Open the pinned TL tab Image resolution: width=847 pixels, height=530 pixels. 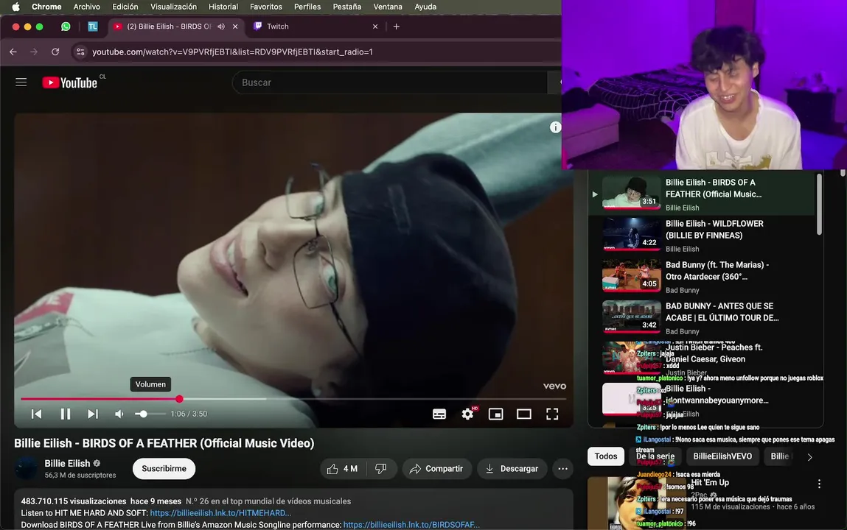pyautogui.click(x=93, y=26)
